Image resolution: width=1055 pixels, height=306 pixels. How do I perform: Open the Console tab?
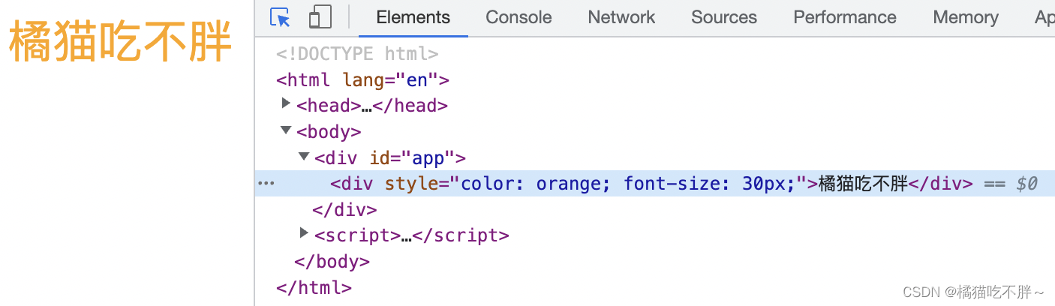coord(518,17)
